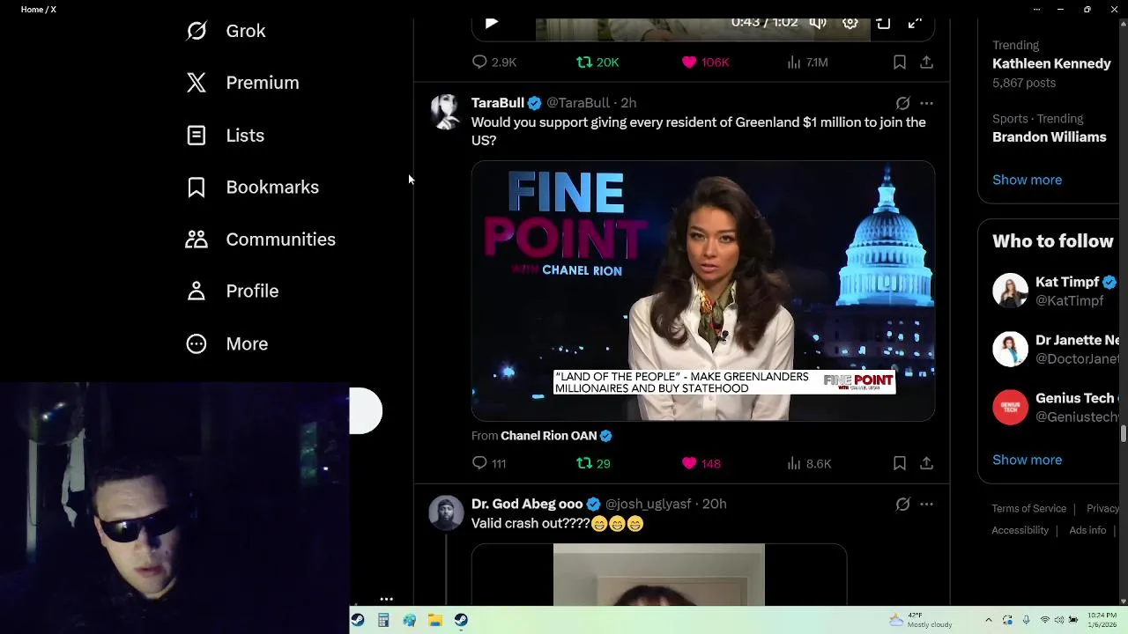Unlike the post with 106K likes
Image resolution: width=1128 pixels, height=634 pixels.
click(705, 63)
